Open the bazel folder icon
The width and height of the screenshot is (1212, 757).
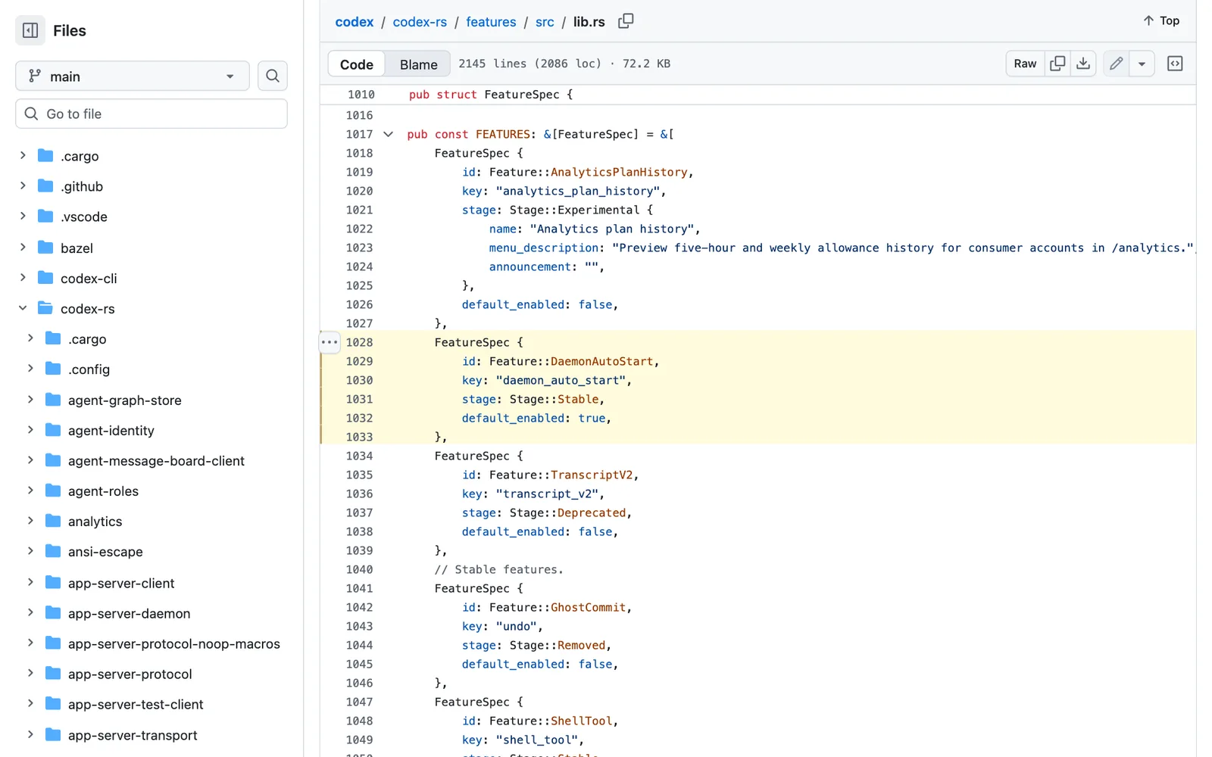(x=45, y=248)
